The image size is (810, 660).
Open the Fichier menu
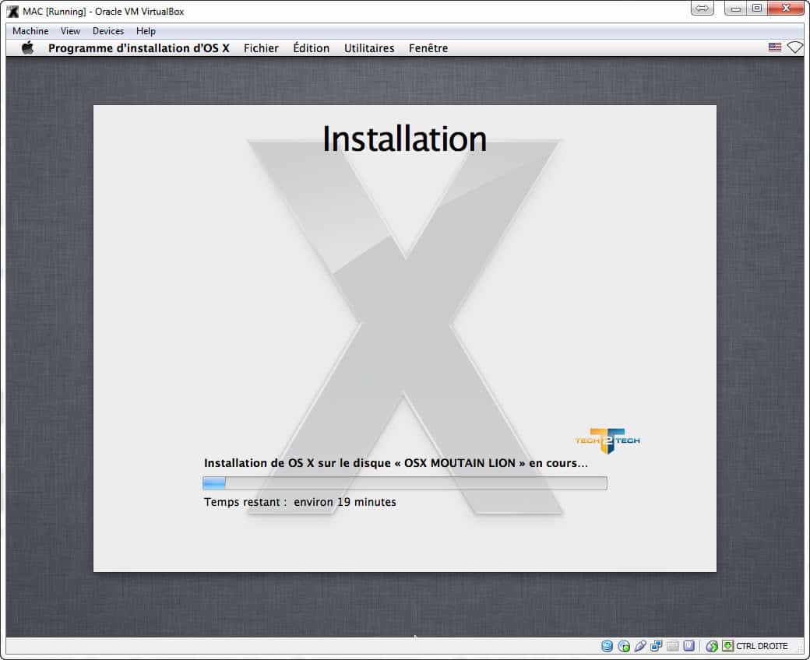click(x=261, y=48)
